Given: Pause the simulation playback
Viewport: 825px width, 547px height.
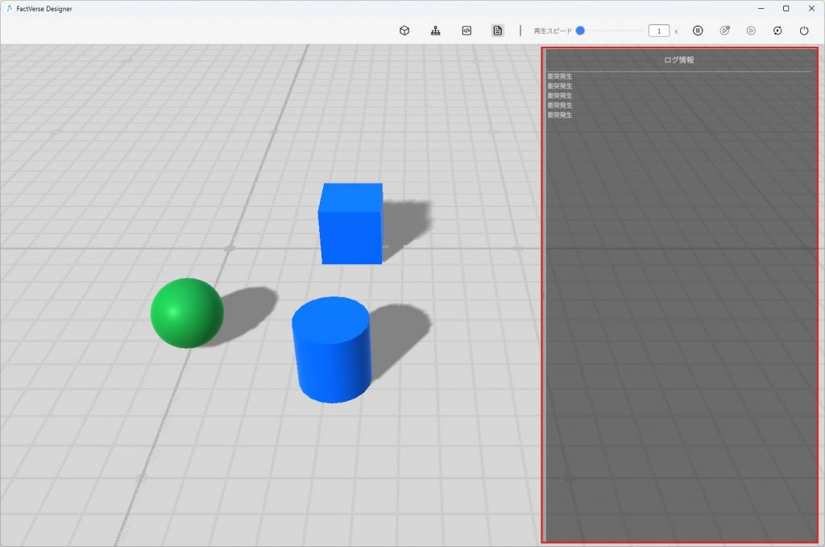Looking at the screenshot, I should [698, 31].
